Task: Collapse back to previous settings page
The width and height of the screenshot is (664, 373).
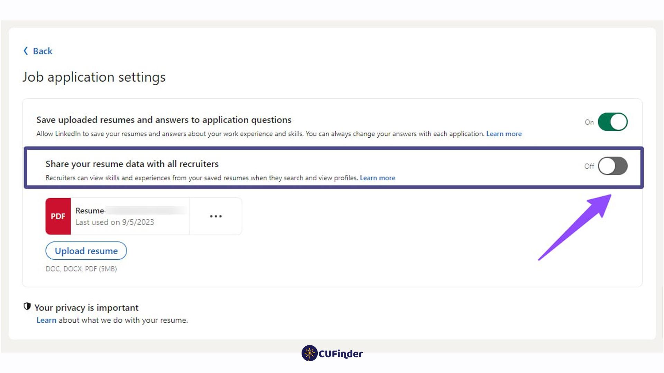Action: 37,51
